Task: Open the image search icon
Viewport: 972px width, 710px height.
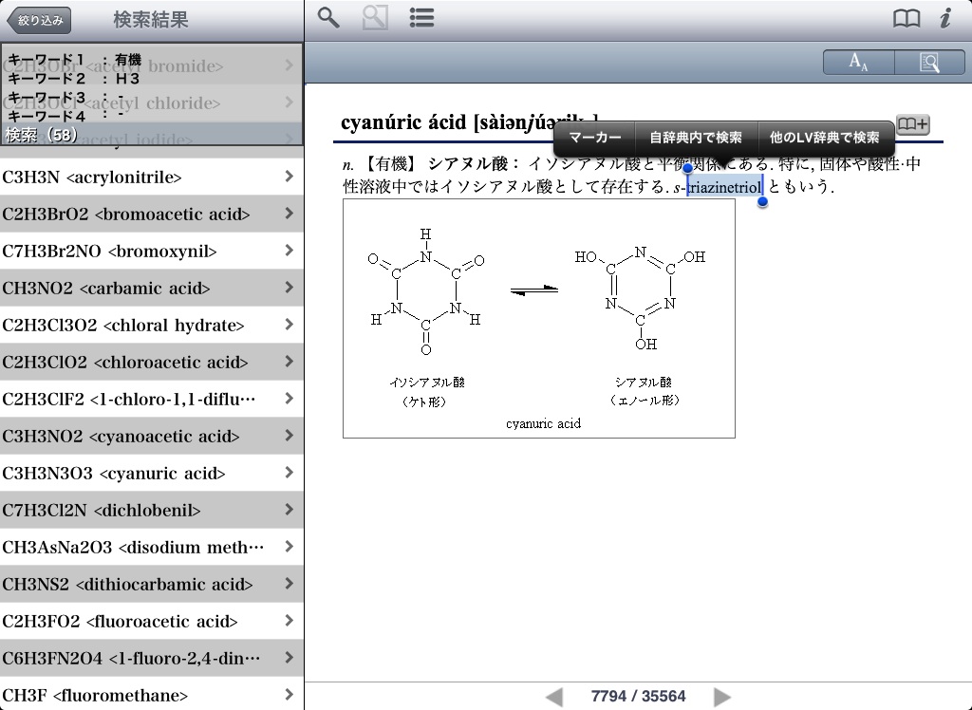Action: coord(375,18)
